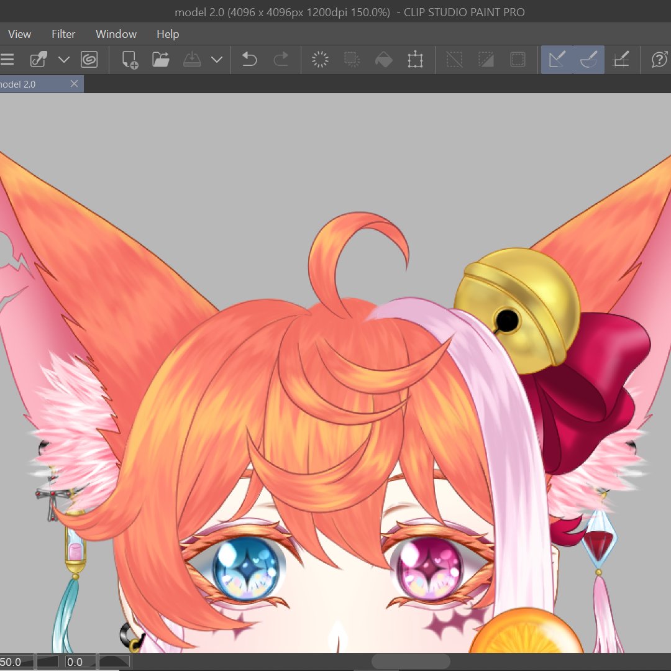Click the horizontal canvas scrollbar thumb
Screen dimensions: 671x671
pyautogui.click(x=411, y=661)
